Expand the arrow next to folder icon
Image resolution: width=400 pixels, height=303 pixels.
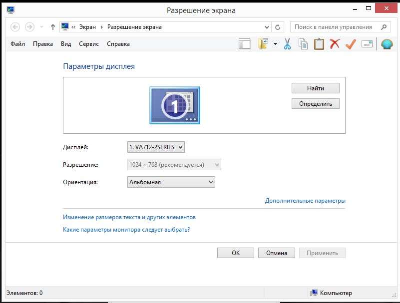click(x=275, y=44)
